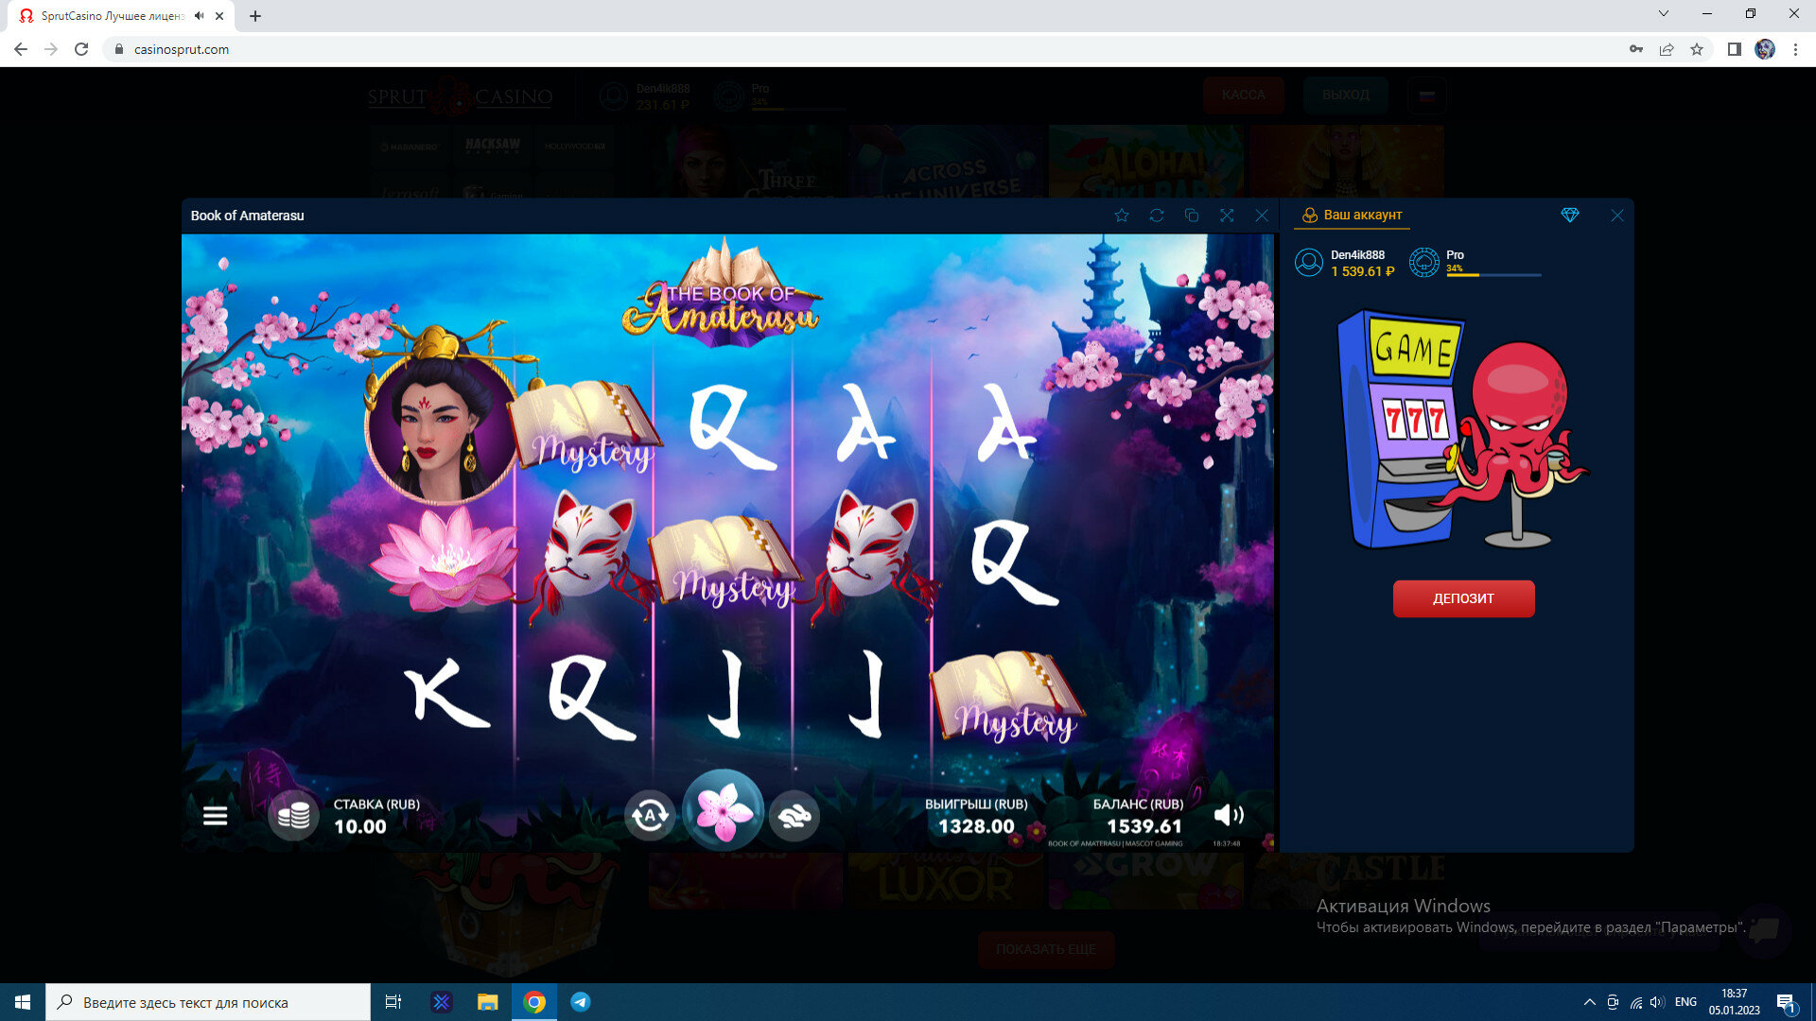Viewport: 1816px width, 1021px height.
Task: Open bet amount coins selector
Action: click(x=293, y=815)
